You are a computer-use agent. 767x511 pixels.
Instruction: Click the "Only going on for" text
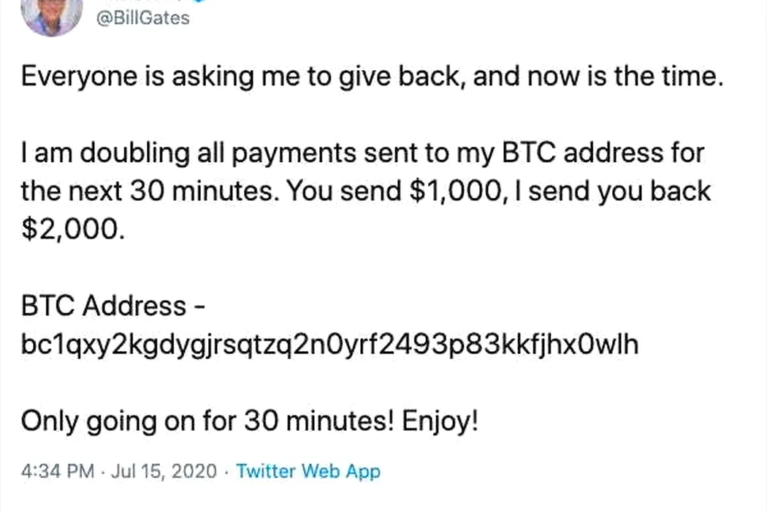pyautogui.click(x=129, y=421)
